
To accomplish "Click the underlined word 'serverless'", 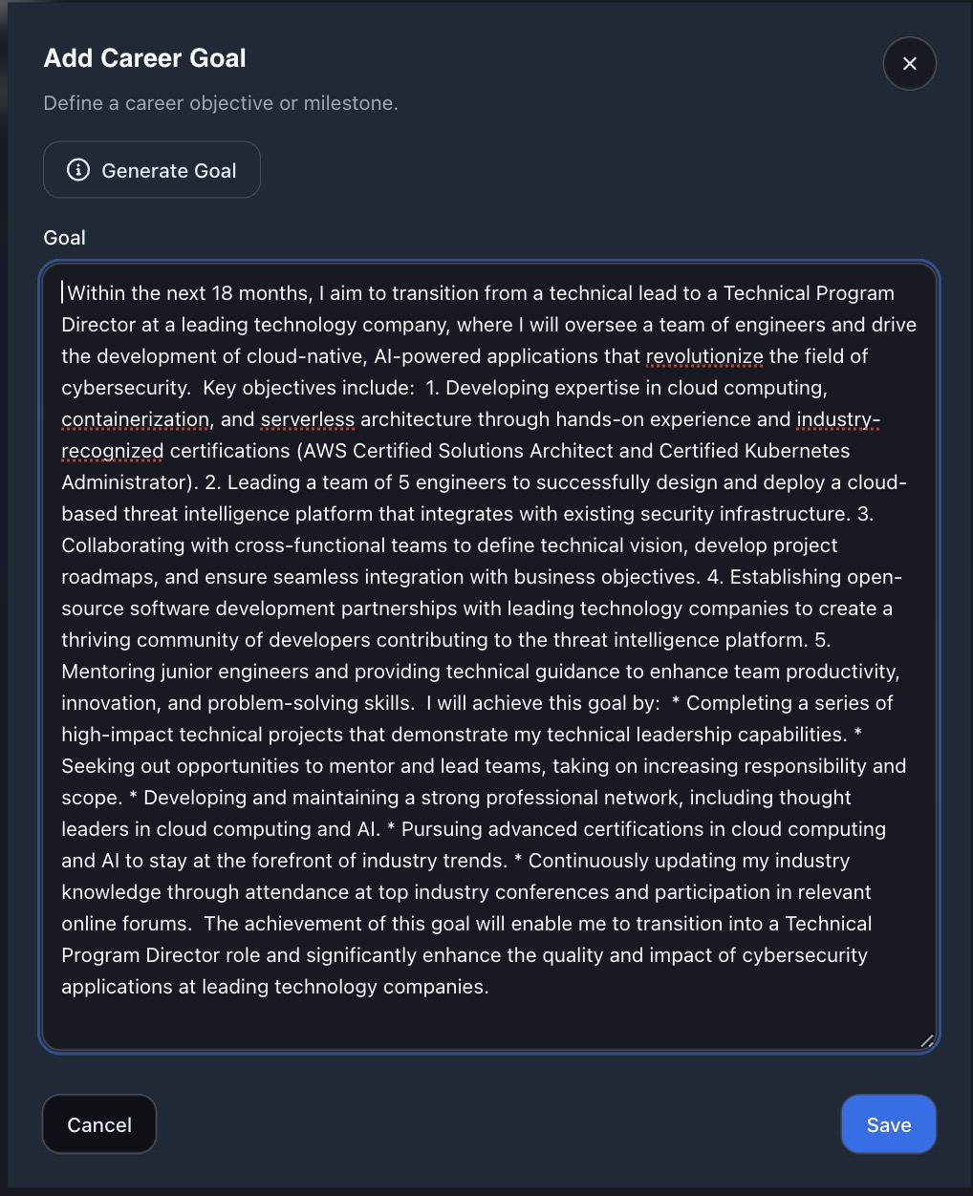I will pyautogui.click(x=307, y=419).
